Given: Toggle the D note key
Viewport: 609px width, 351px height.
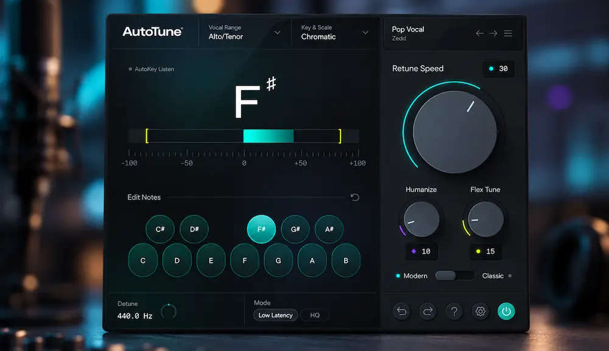Looking at the screenshot, I should click(x=177, y=260).
